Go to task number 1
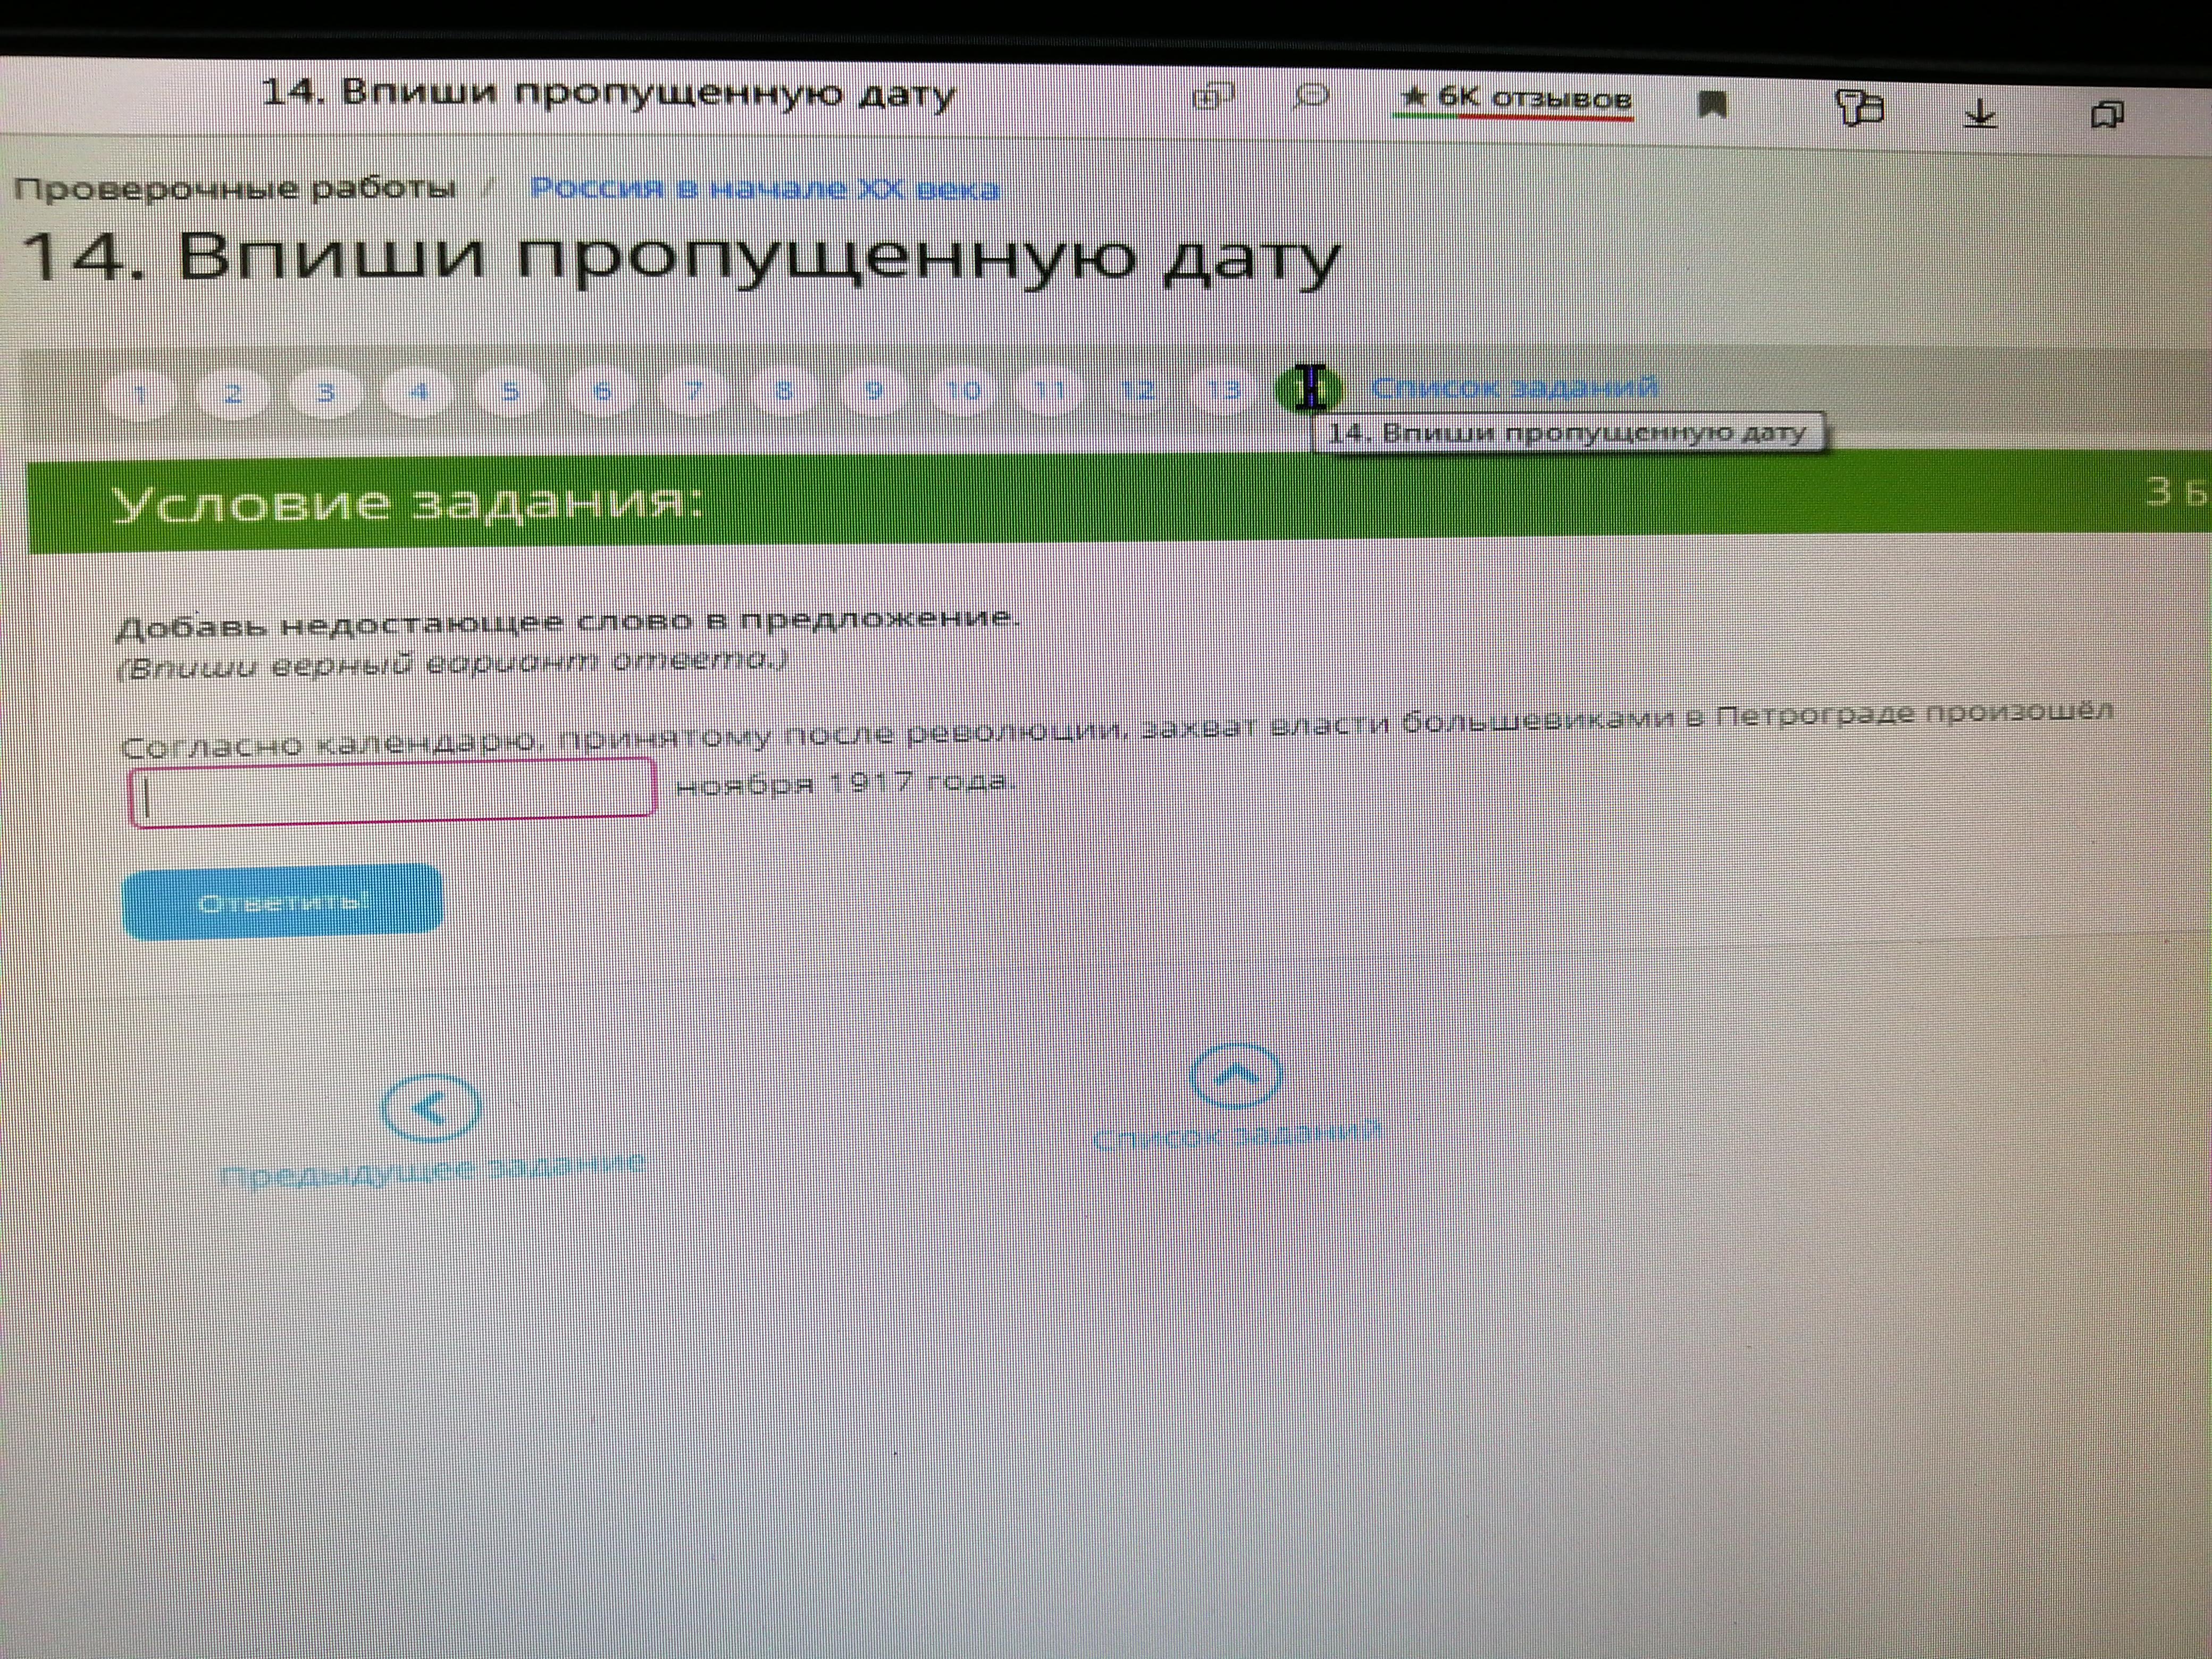Viewport: 2212px width, 1659px height. [x=141, y=394]
